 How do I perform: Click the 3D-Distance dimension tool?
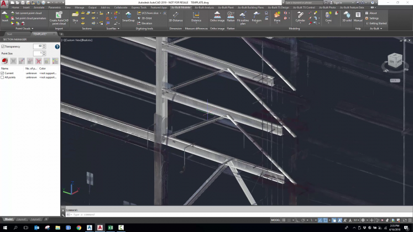click(175, 16)
